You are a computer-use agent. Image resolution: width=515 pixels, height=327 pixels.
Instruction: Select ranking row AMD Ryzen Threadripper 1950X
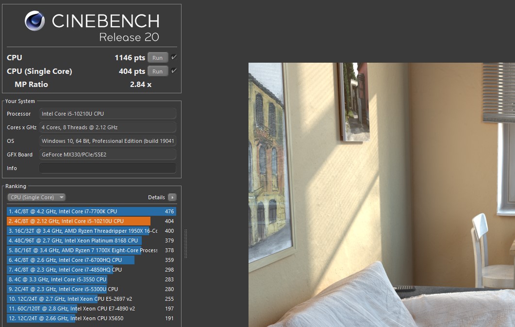[x=91, y=231]
